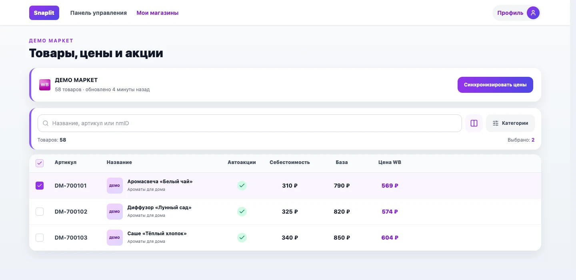Click the search magnifier icon

coord(46,123)
